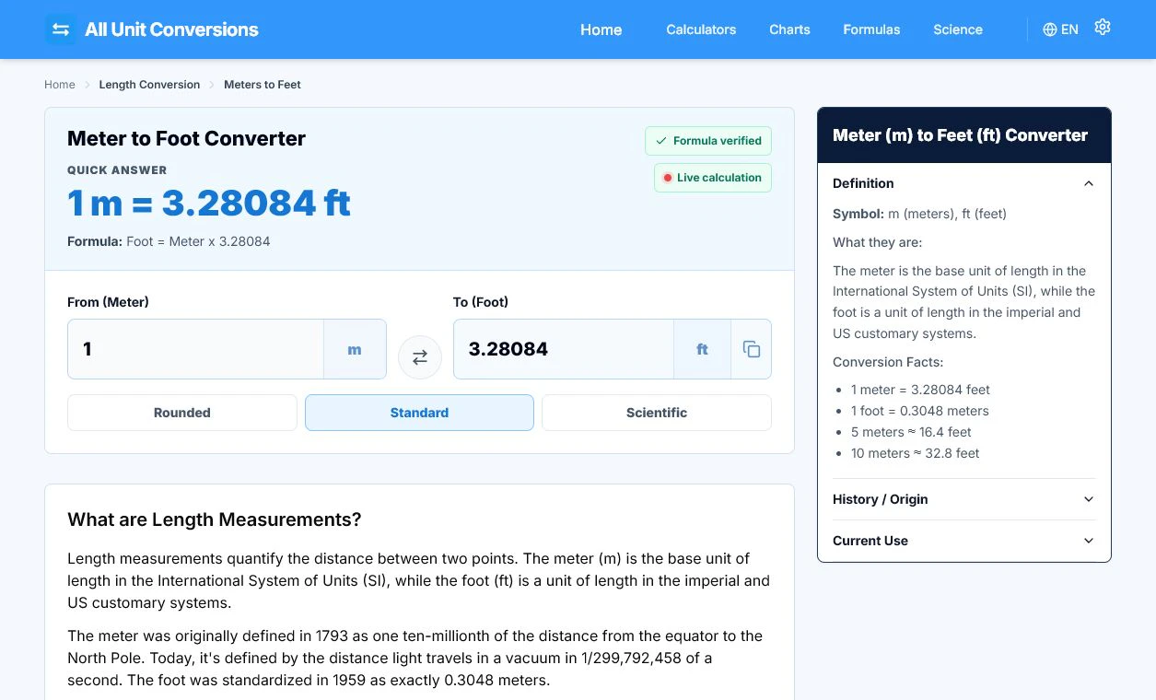The image size is (1156, 700).
Task: Open the Formulas menu item
Action: [x=871, y=29]
